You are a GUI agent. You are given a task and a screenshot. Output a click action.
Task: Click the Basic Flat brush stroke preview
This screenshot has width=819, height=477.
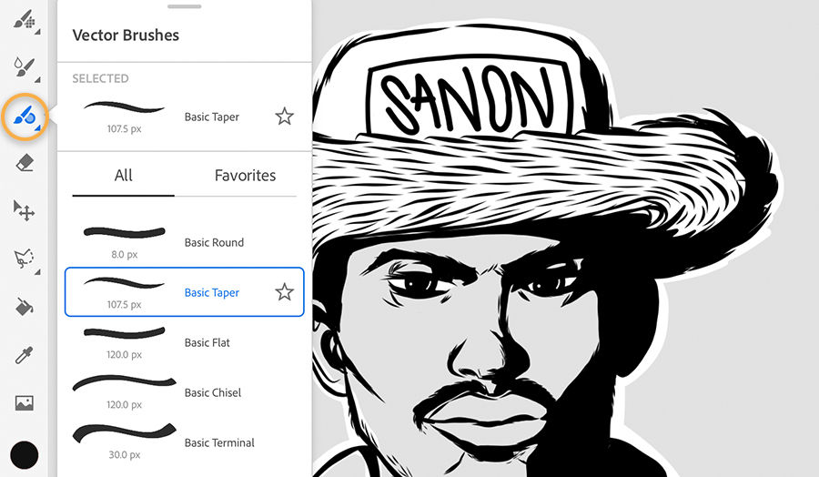125,334
